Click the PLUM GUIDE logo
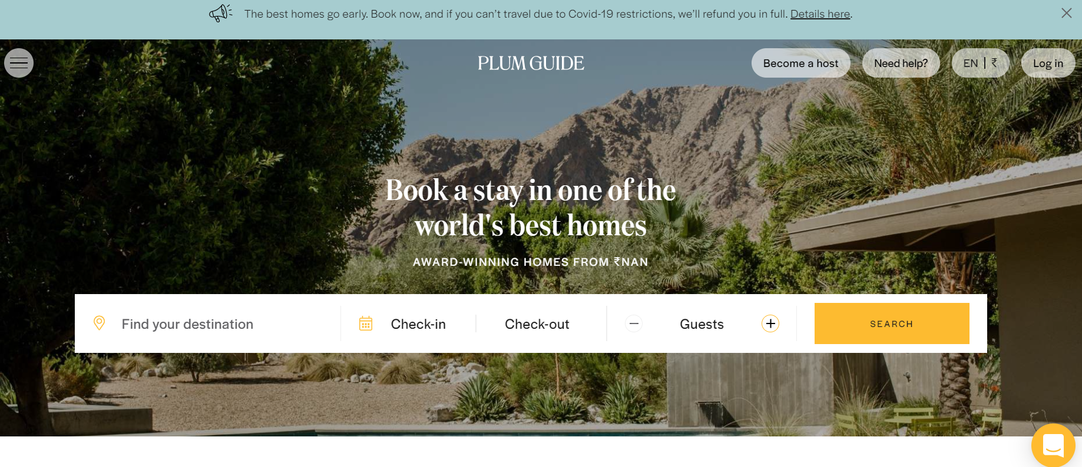Viewport: 1082px width, 467px height. tap(531, 63)
